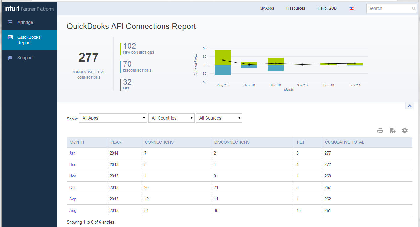Select QuickBooks Report sidebar item
This screenshot has height=227, width=420.
point(30,40)
